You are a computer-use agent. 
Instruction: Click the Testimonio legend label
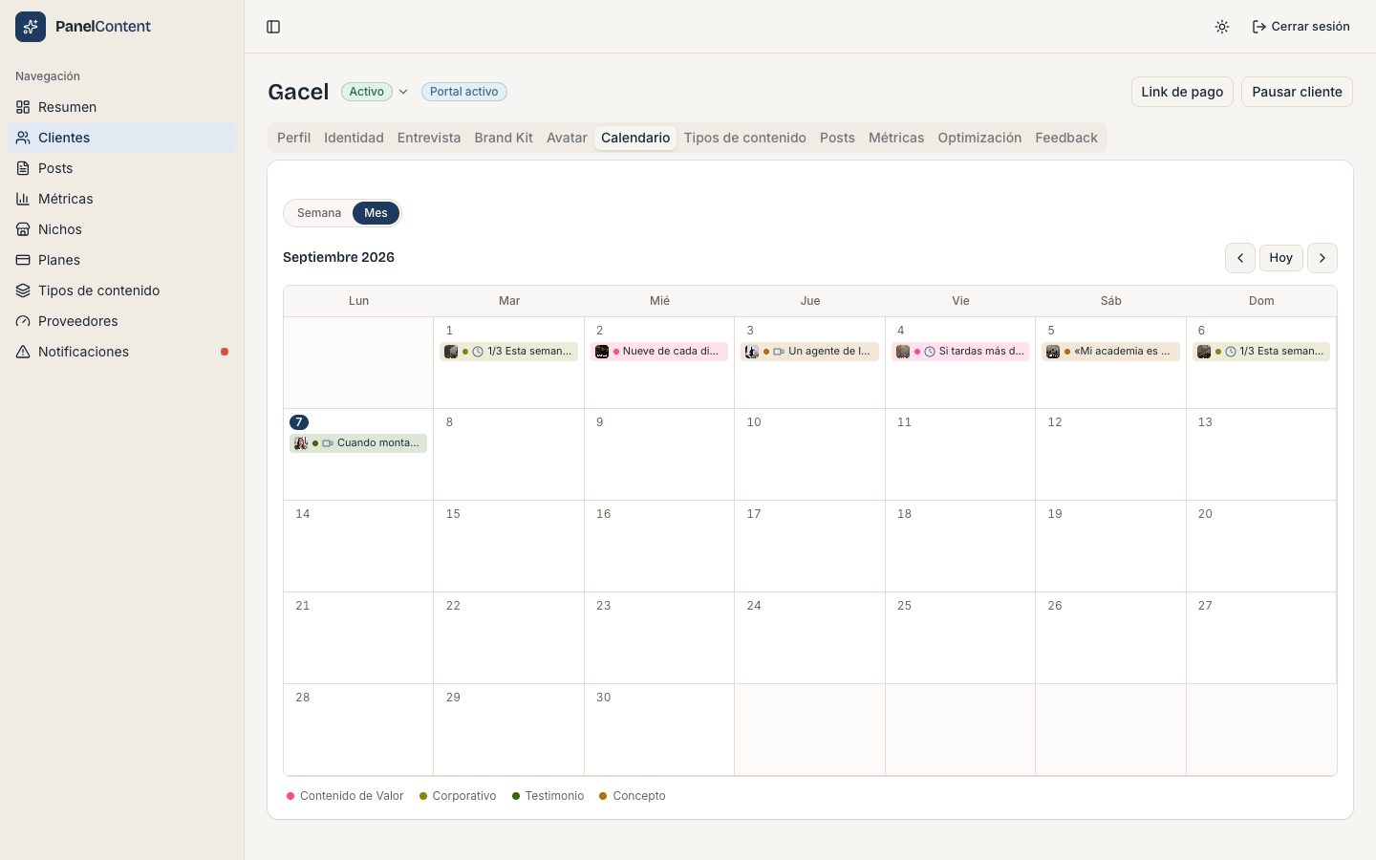[x=554, y=796]
